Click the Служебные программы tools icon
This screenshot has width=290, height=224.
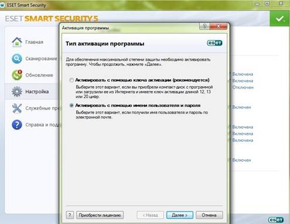tap(17, 108)
